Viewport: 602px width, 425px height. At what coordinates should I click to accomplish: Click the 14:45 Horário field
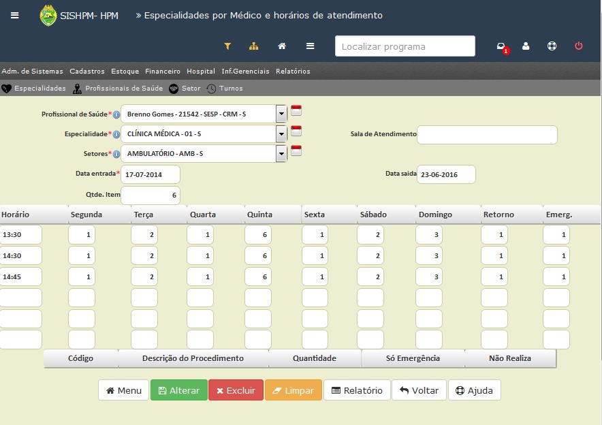tap(21, 277)
